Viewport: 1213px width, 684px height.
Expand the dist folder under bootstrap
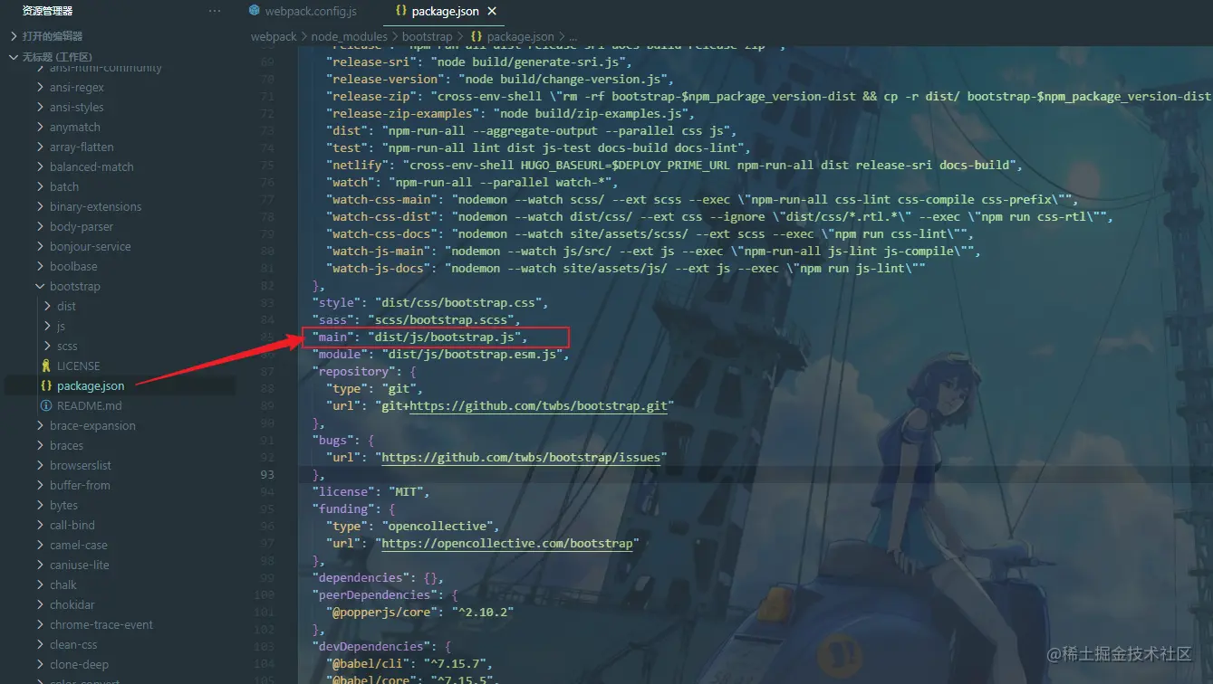(66, 307)
